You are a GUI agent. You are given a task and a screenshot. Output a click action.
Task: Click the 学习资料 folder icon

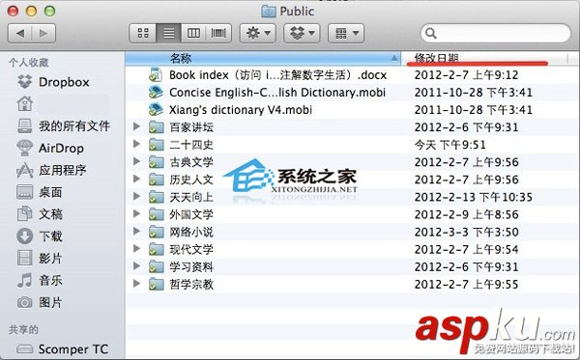156,266
